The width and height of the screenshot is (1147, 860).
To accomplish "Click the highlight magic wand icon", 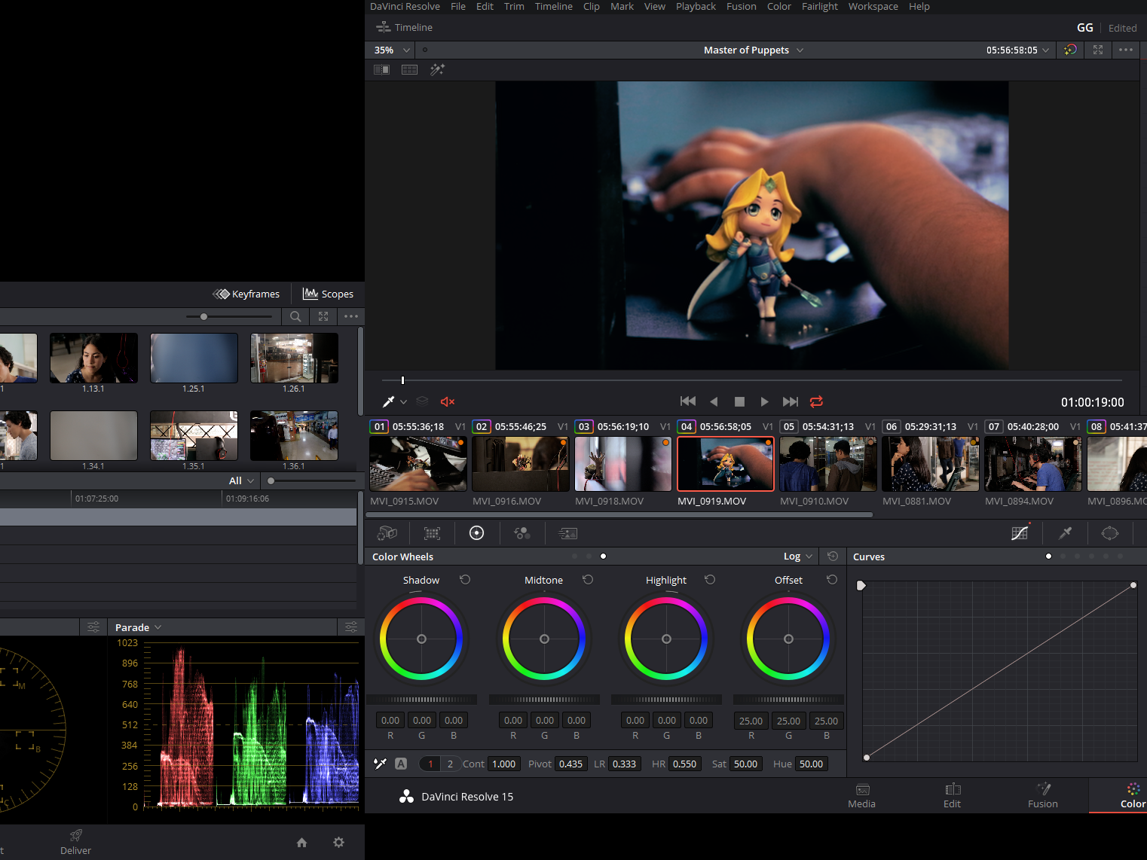I will pyautogui.click(x=437, y=69).
